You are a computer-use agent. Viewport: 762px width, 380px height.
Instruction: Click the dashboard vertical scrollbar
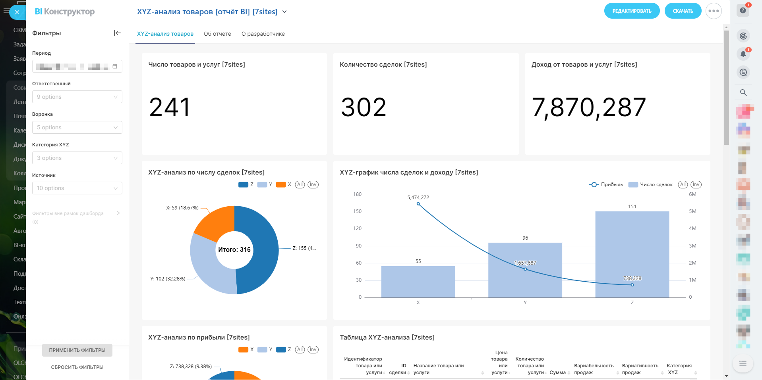tap(726, 87)
